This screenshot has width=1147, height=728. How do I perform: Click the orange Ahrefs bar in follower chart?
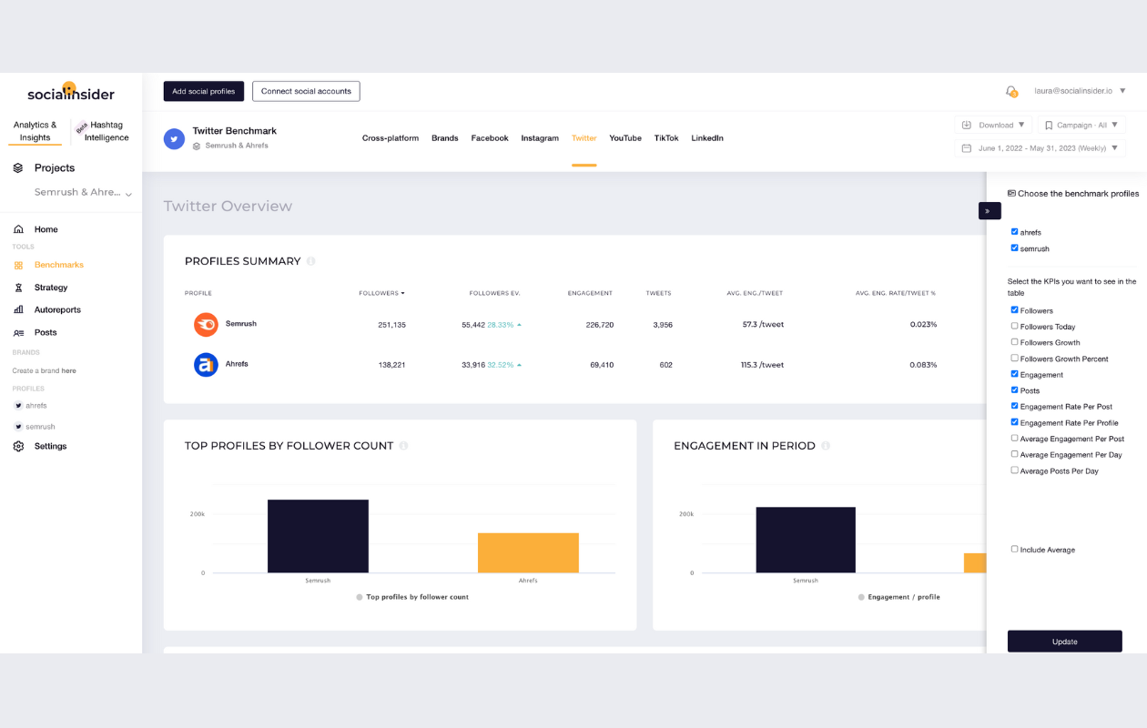coord(528,553)
